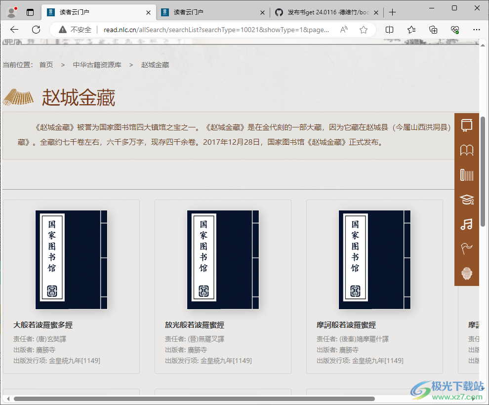Open the graduation cap academic resources icon
The image size is (489, 405).
(466, 200)
